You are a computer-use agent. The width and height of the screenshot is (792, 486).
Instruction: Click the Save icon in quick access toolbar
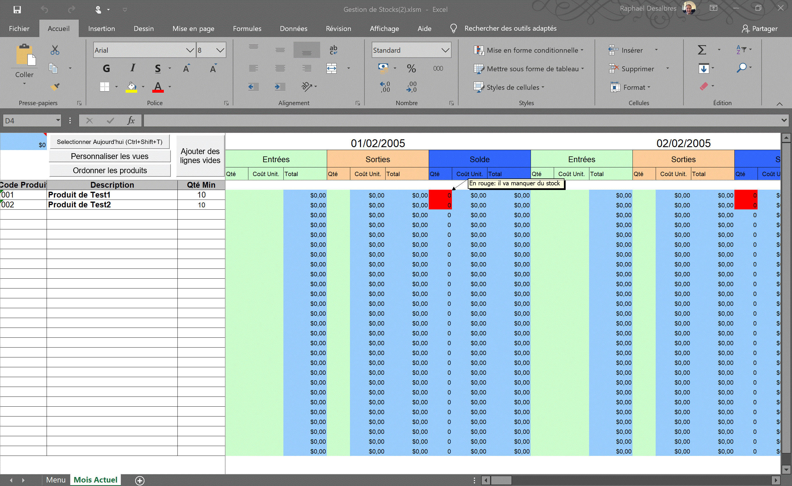coord(17,9)
